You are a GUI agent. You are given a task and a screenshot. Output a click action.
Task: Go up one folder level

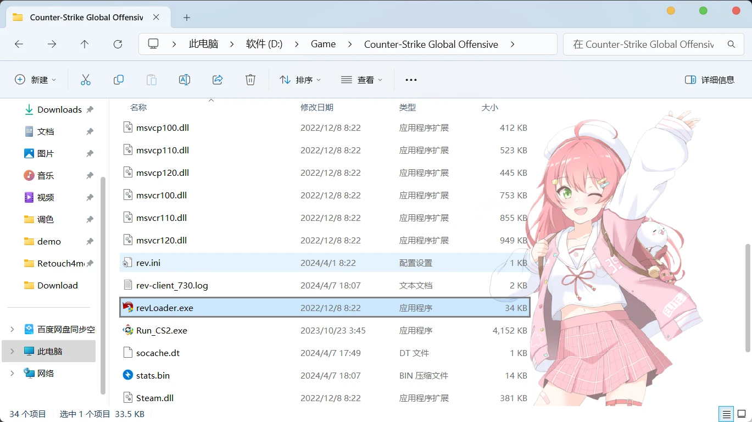point(85,44)
